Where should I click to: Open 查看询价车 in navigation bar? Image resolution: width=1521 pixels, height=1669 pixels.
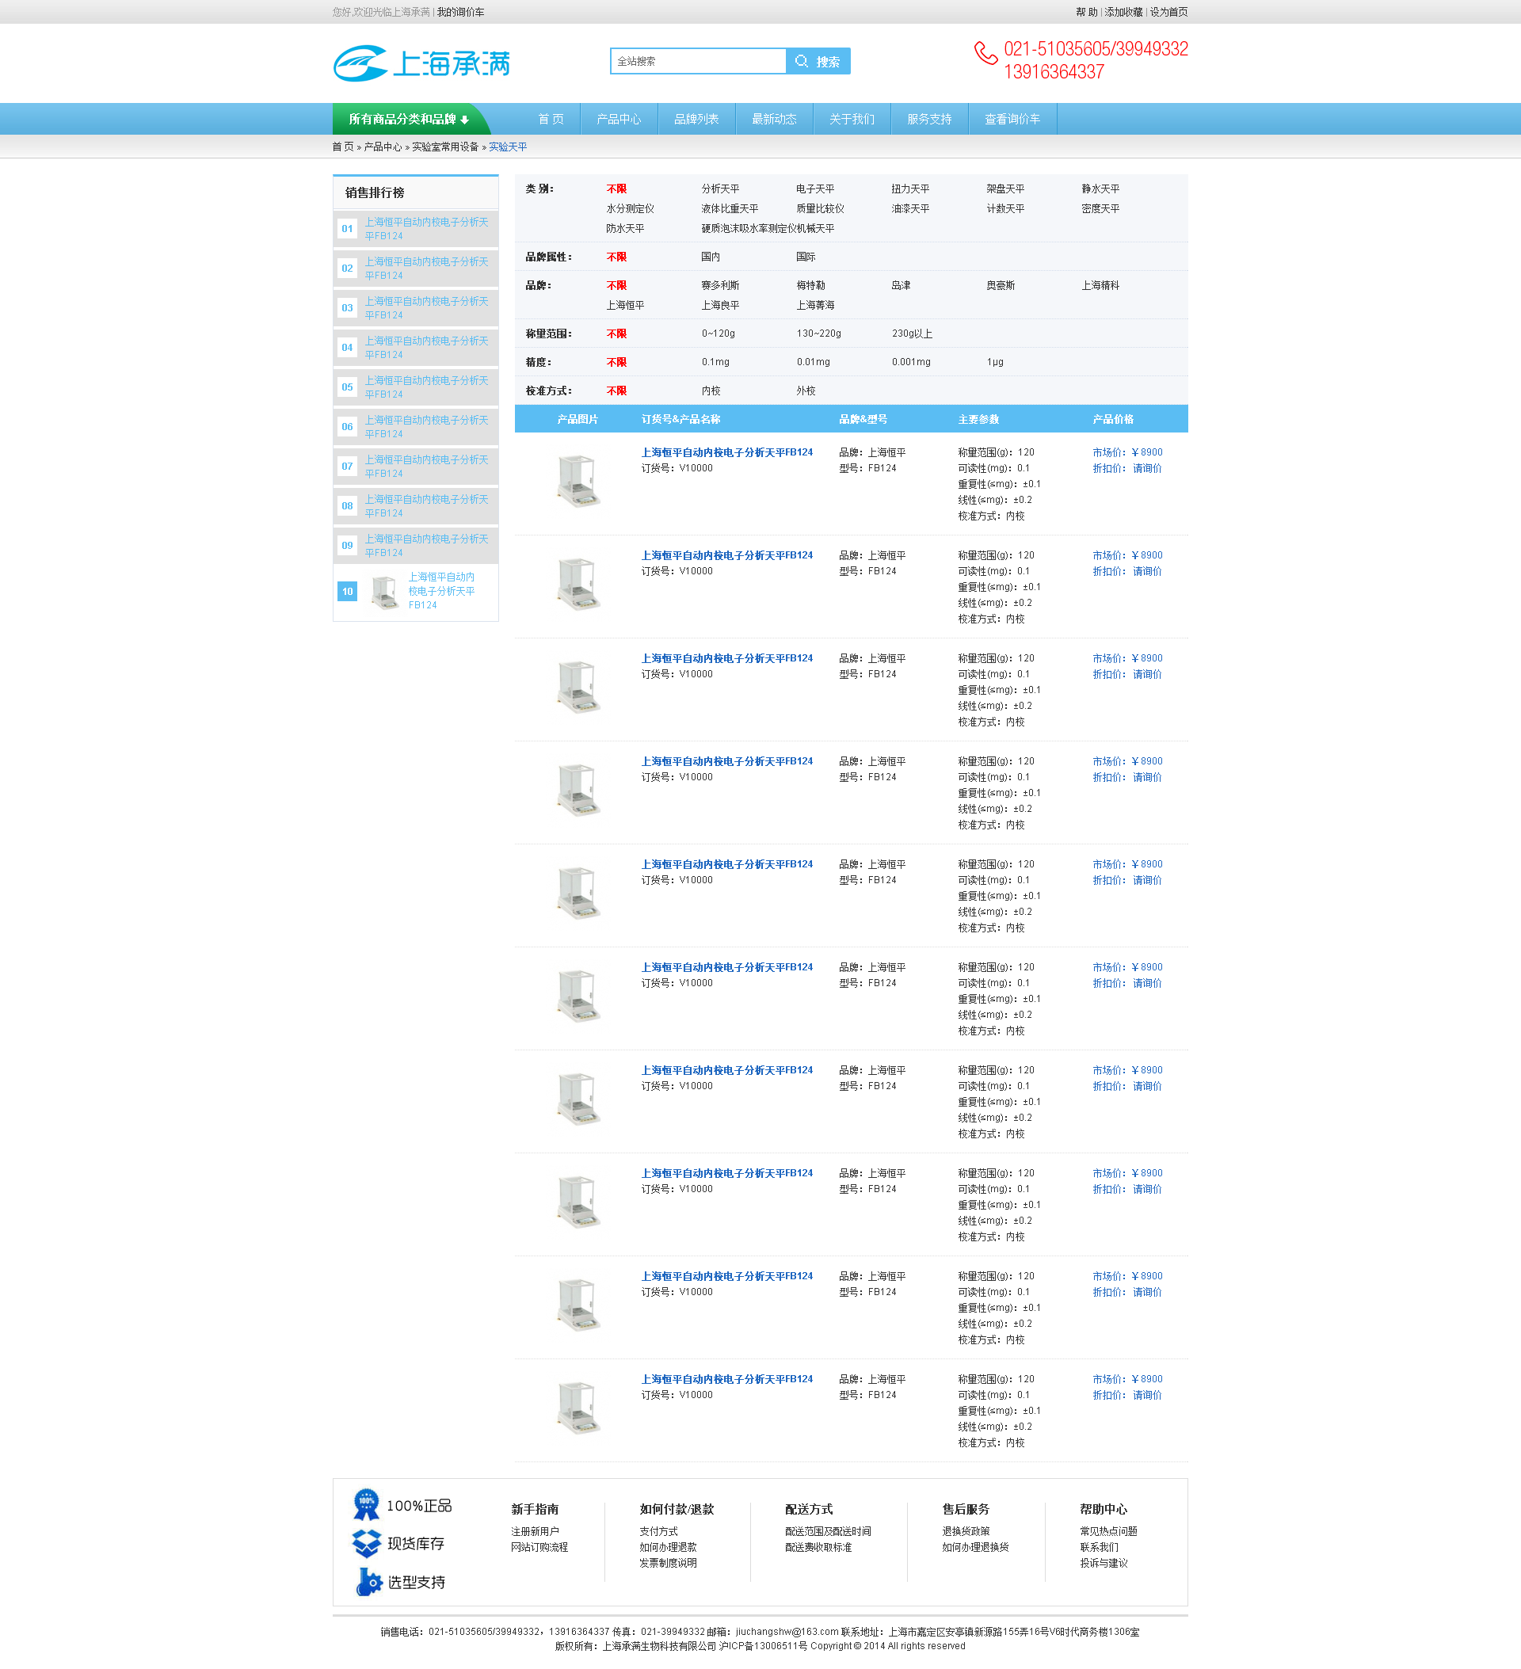[1012, 119]
